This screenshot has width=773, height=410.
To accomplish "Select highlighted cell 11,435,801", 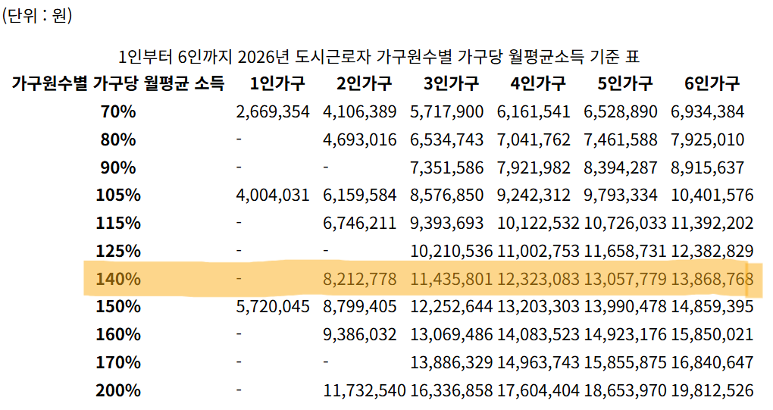I will (x=451, y=280).
